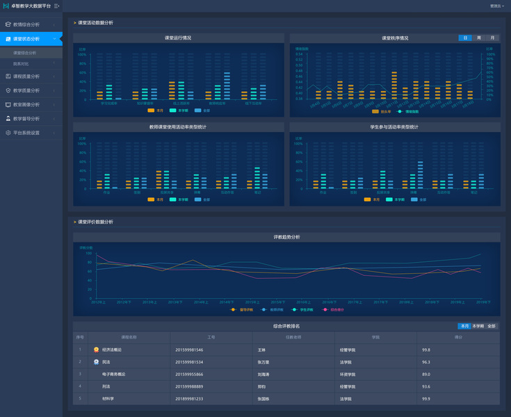Toggle 全部 legend in 课堂运行情况 chart
This screenshot has height=417, width=511.
click(x=202, y=111)
